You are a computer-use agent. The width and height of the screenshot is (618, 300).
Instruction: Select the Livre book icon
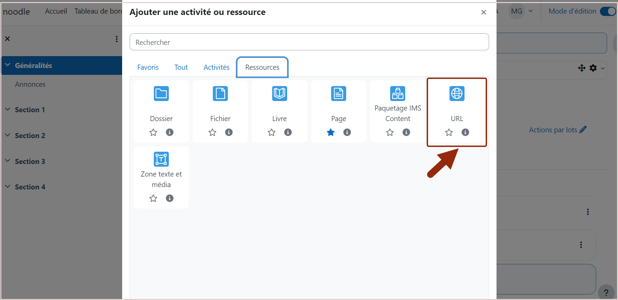(x=279, y=94)
